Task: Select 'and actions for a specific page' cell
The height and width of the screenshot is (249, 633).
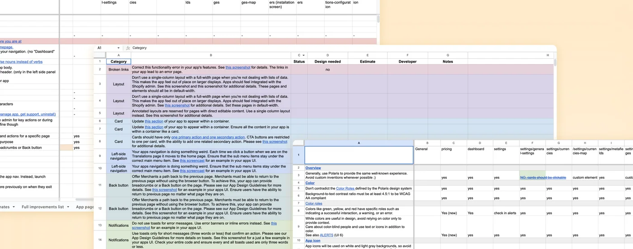Action: click(30, 136)
